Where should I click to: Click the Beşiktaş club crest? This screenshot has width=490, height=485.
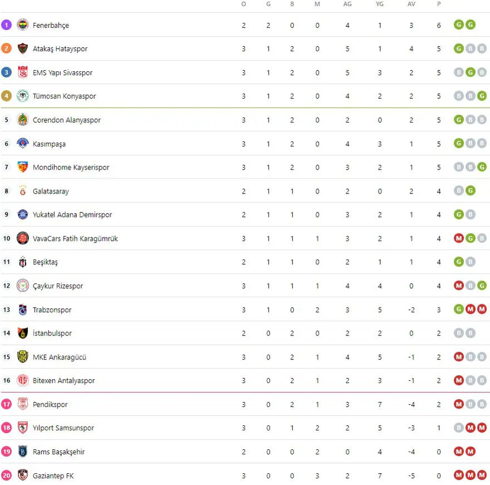click(x=23, y=262)
